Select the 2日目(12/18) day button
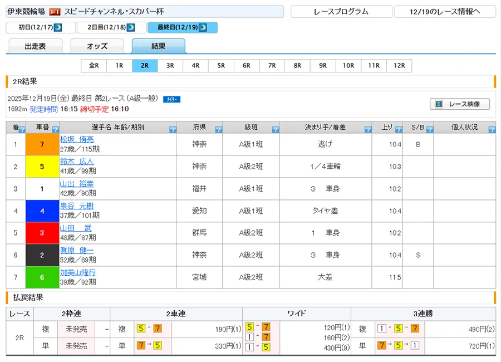 coord(111,27)
